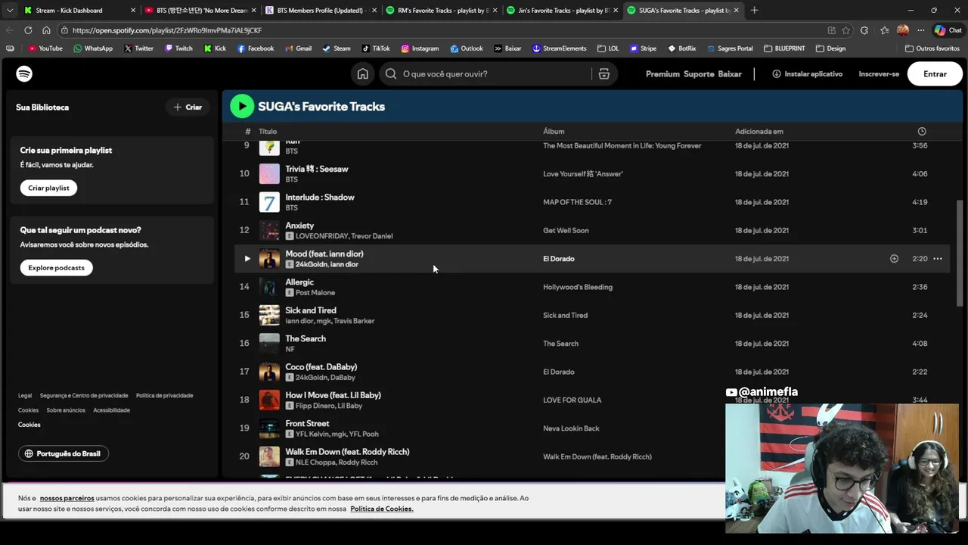Play the SUGA's Favorite Tracks playlist

[242, 106]
